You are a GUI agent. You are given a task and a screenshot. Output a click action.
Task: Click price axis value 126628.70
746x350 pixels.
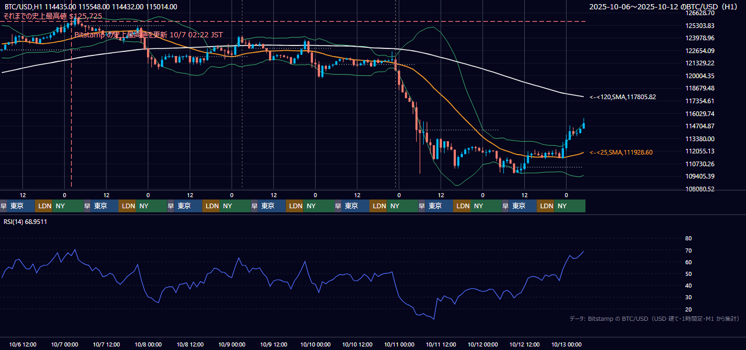(x=700, y=13)
